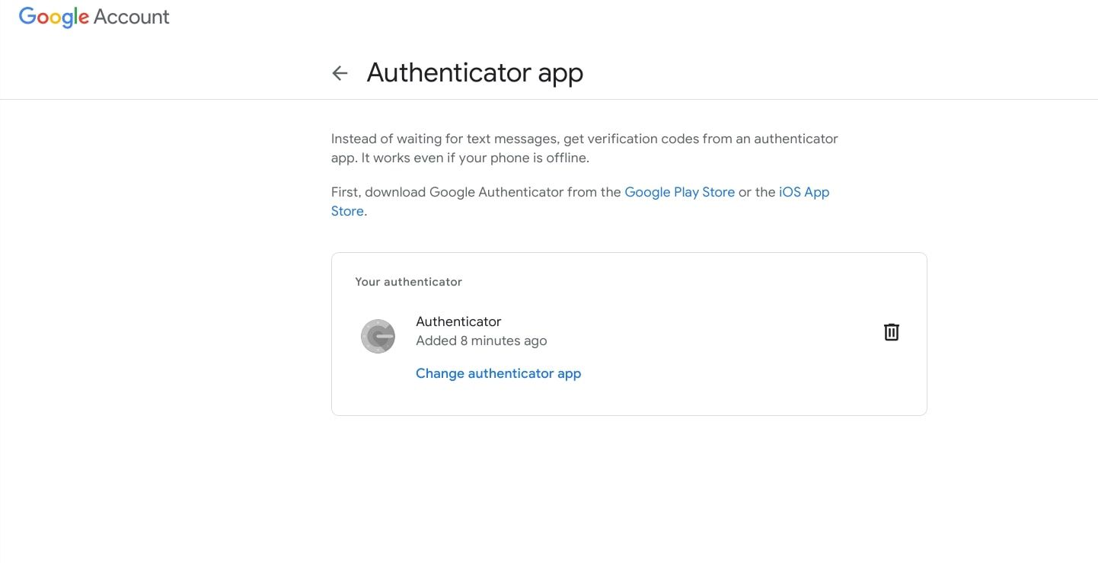This screenshot has height=563, width=1098.
Task: Click the "Your authenticator" section label
Action: pos(408,282)
